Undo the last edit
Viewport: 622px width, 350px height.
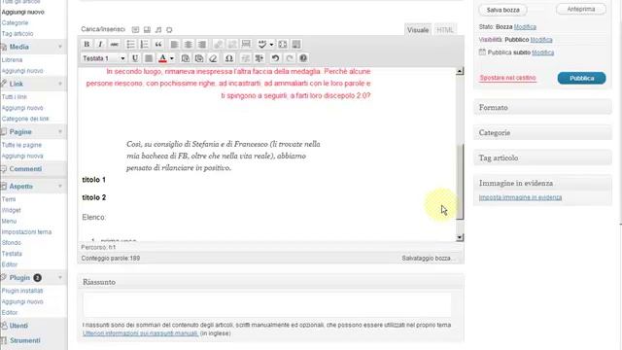[275, 58]
